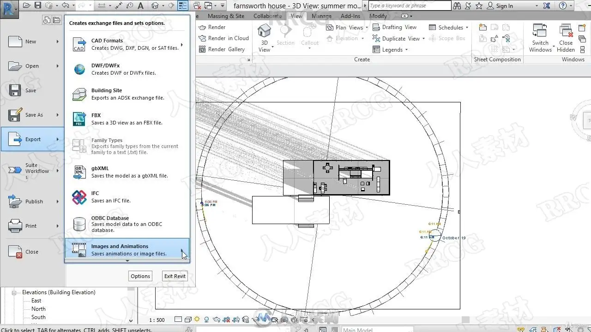Expand the CAD Formats submenu arrow
591x332 pixels.
pos(182,45)
